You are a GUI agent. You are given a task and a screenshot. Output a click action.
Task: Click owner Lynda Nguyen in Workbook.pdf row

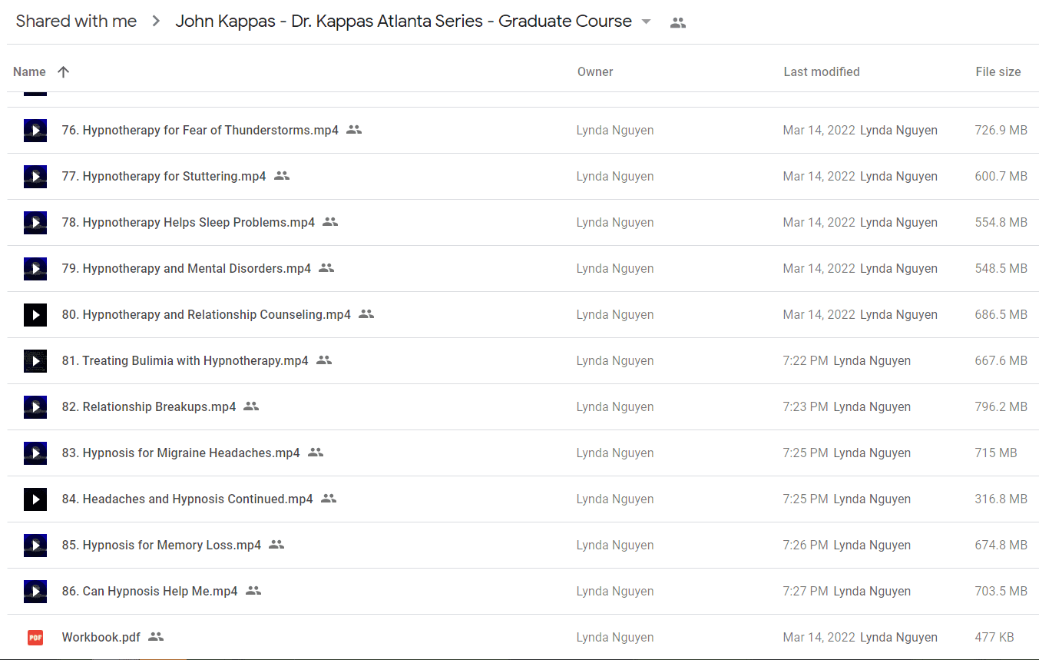coord(615,638)
